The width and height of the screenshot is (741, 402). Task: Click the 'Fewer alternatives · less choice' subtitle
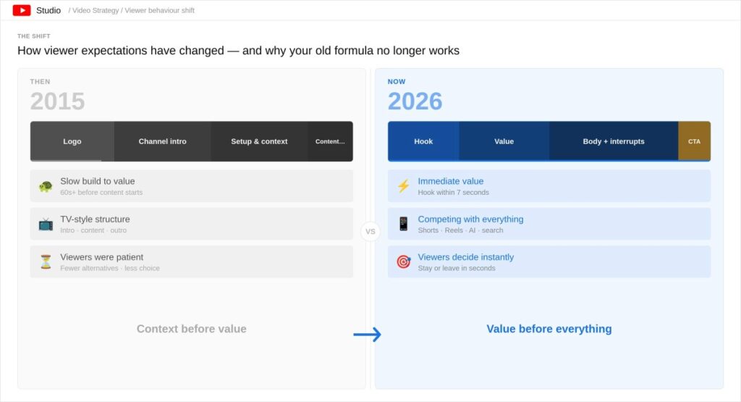[x=110, y=268]
